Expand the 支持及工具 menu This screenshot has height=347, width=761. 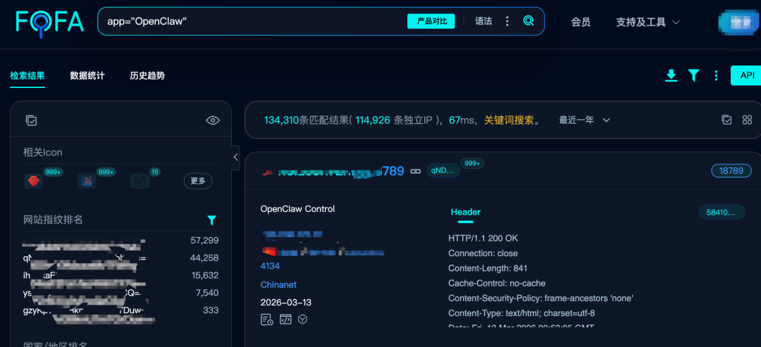pyautogui.click(x=648, y=22)
